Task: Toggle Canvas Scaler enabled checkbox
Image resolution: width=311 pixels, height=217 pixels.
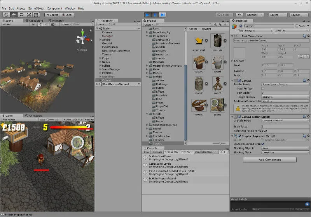Action: tap(239, 117)
